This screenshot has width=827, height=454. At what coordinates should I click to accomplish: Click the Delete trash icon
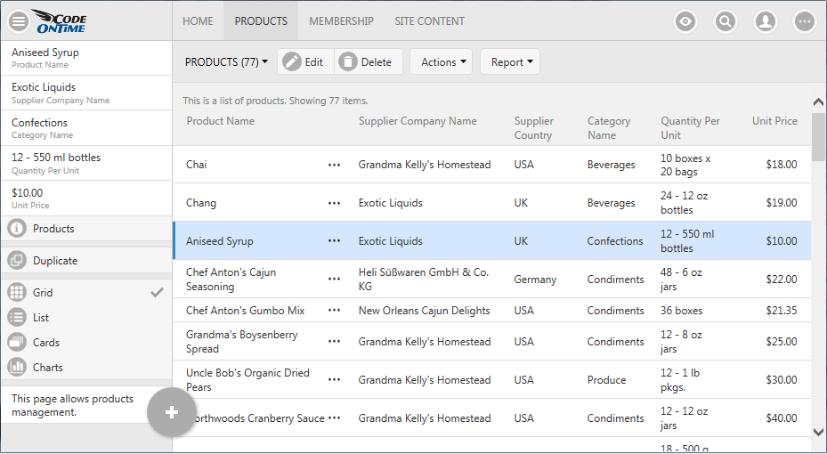pos(348,61)
